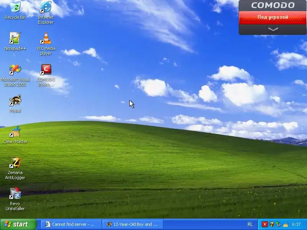The width and height of the screenshot is (307, 230).
Task: Open the Windows Start menu
Action: click(x=18, y=224)
